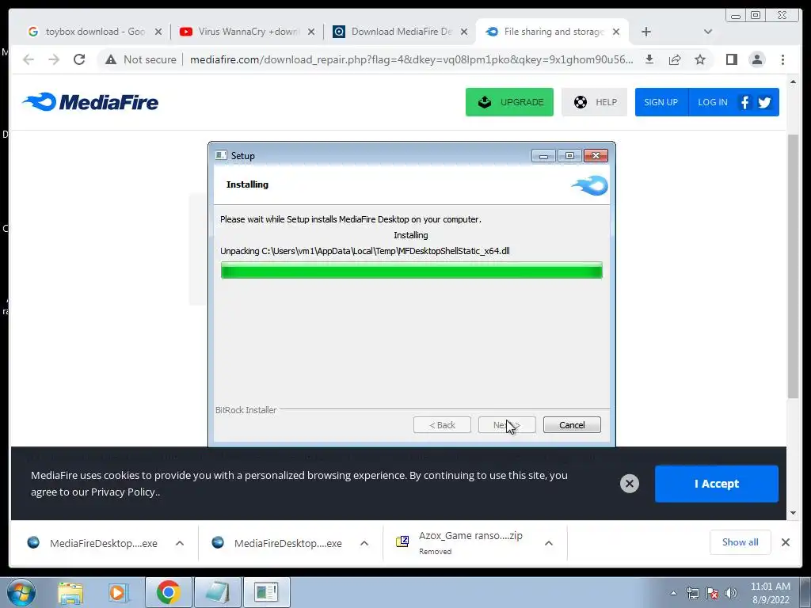
Task: Click LOG IN on MediaFire
Action: click(713, 102)
